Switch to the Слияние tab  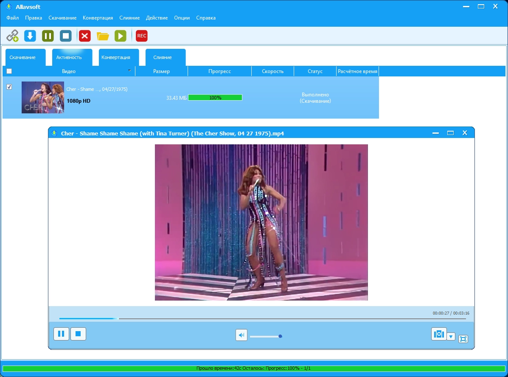pyautogui.click(x=165, y=57)
